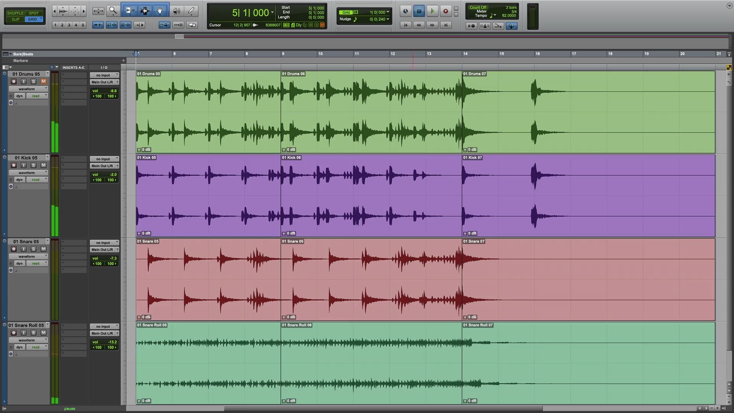Viewport: 734px width, 413px height.
Task: Open the Grid value dropdown
Action: [388, 12]
